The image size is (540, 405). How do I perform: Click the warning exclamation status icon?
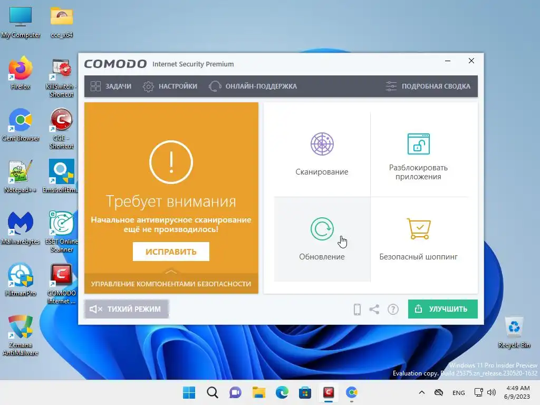(171, 162)
